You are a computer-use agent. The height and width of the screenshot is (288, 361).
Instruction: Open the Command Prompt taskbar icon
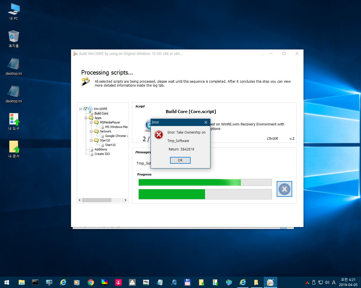pyautogui.click(x=35, y=282)
